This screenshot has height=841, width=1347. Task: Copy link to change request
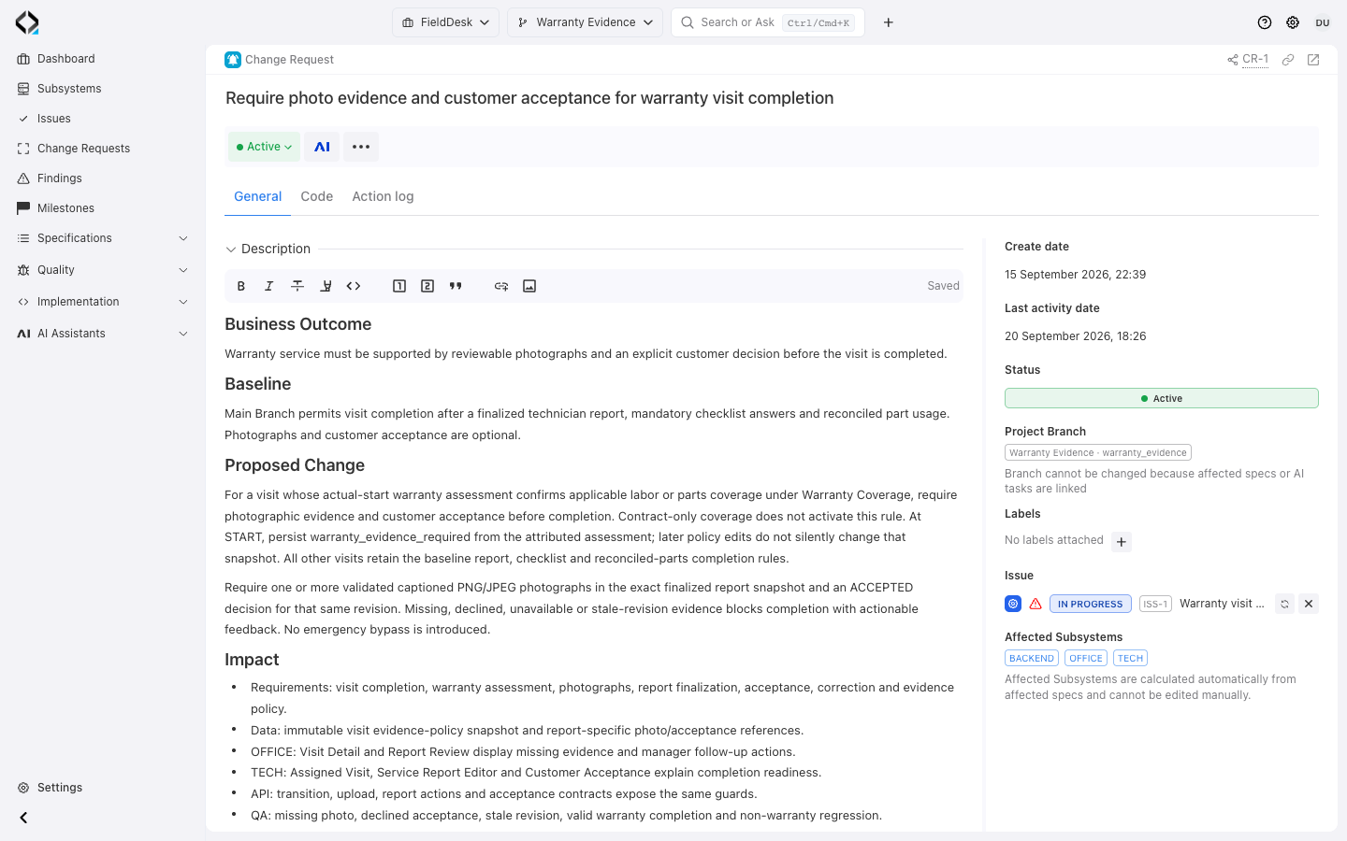tap(1288, 60)
